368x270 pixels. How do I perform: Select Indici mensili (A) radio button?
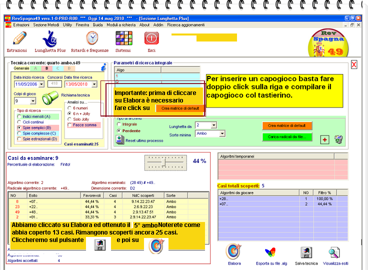19,116
